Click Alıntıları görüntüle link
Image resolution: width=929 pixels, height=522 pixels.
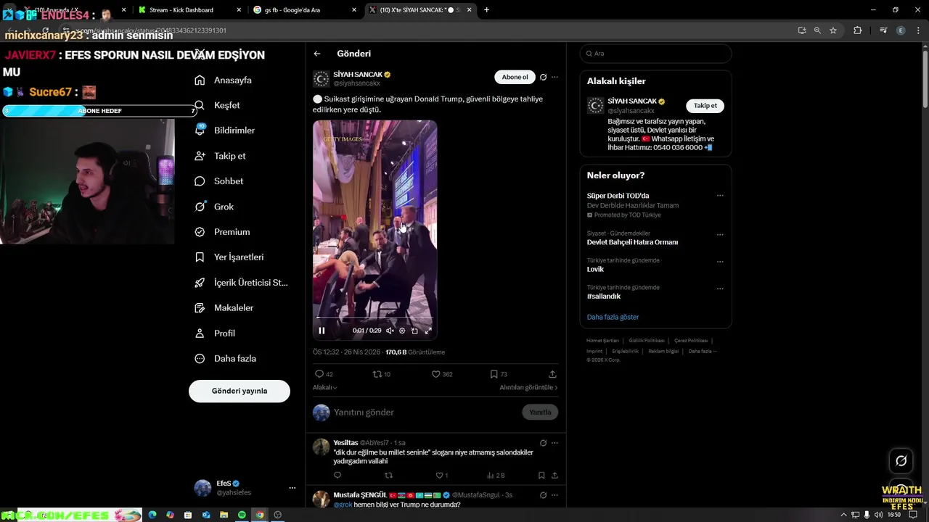coord(528,387)
